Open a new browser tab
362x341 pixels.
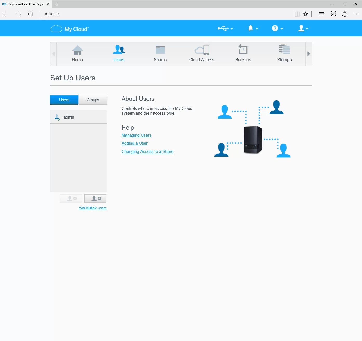coord(56,4)
